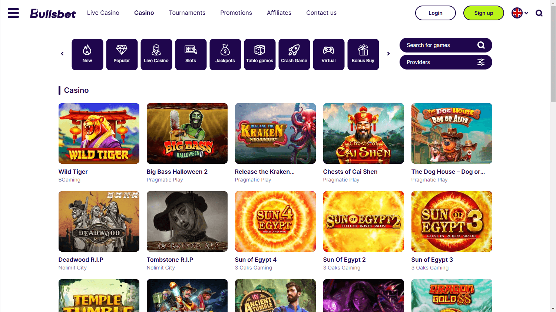Image resolution: width=556 pixels, height=312 pixels.
Task: Open the Sun Of Egypt 2 thumbnail
Action: (364, 221)
